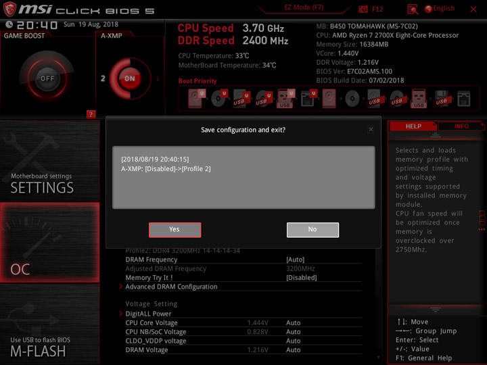
Task: Click the CLDO_VDDP voltage row label
Action: pos(156,341)
